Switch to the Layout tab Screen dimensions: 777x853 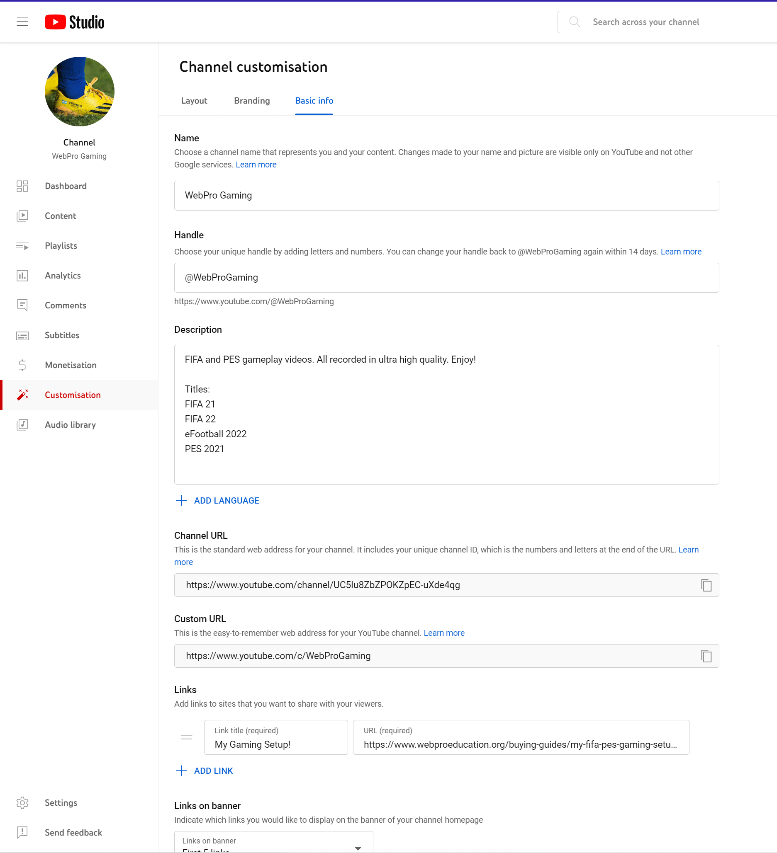194,101
